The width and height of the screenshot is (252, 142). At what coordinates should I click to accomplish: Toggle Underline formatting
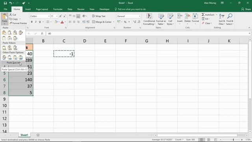pos(40,22)
